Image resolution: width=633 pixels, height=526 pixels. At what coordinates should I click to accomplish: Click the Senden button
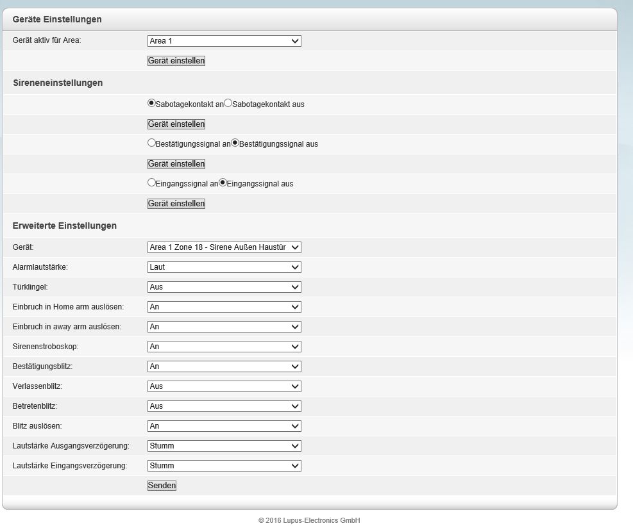[162, 486]
